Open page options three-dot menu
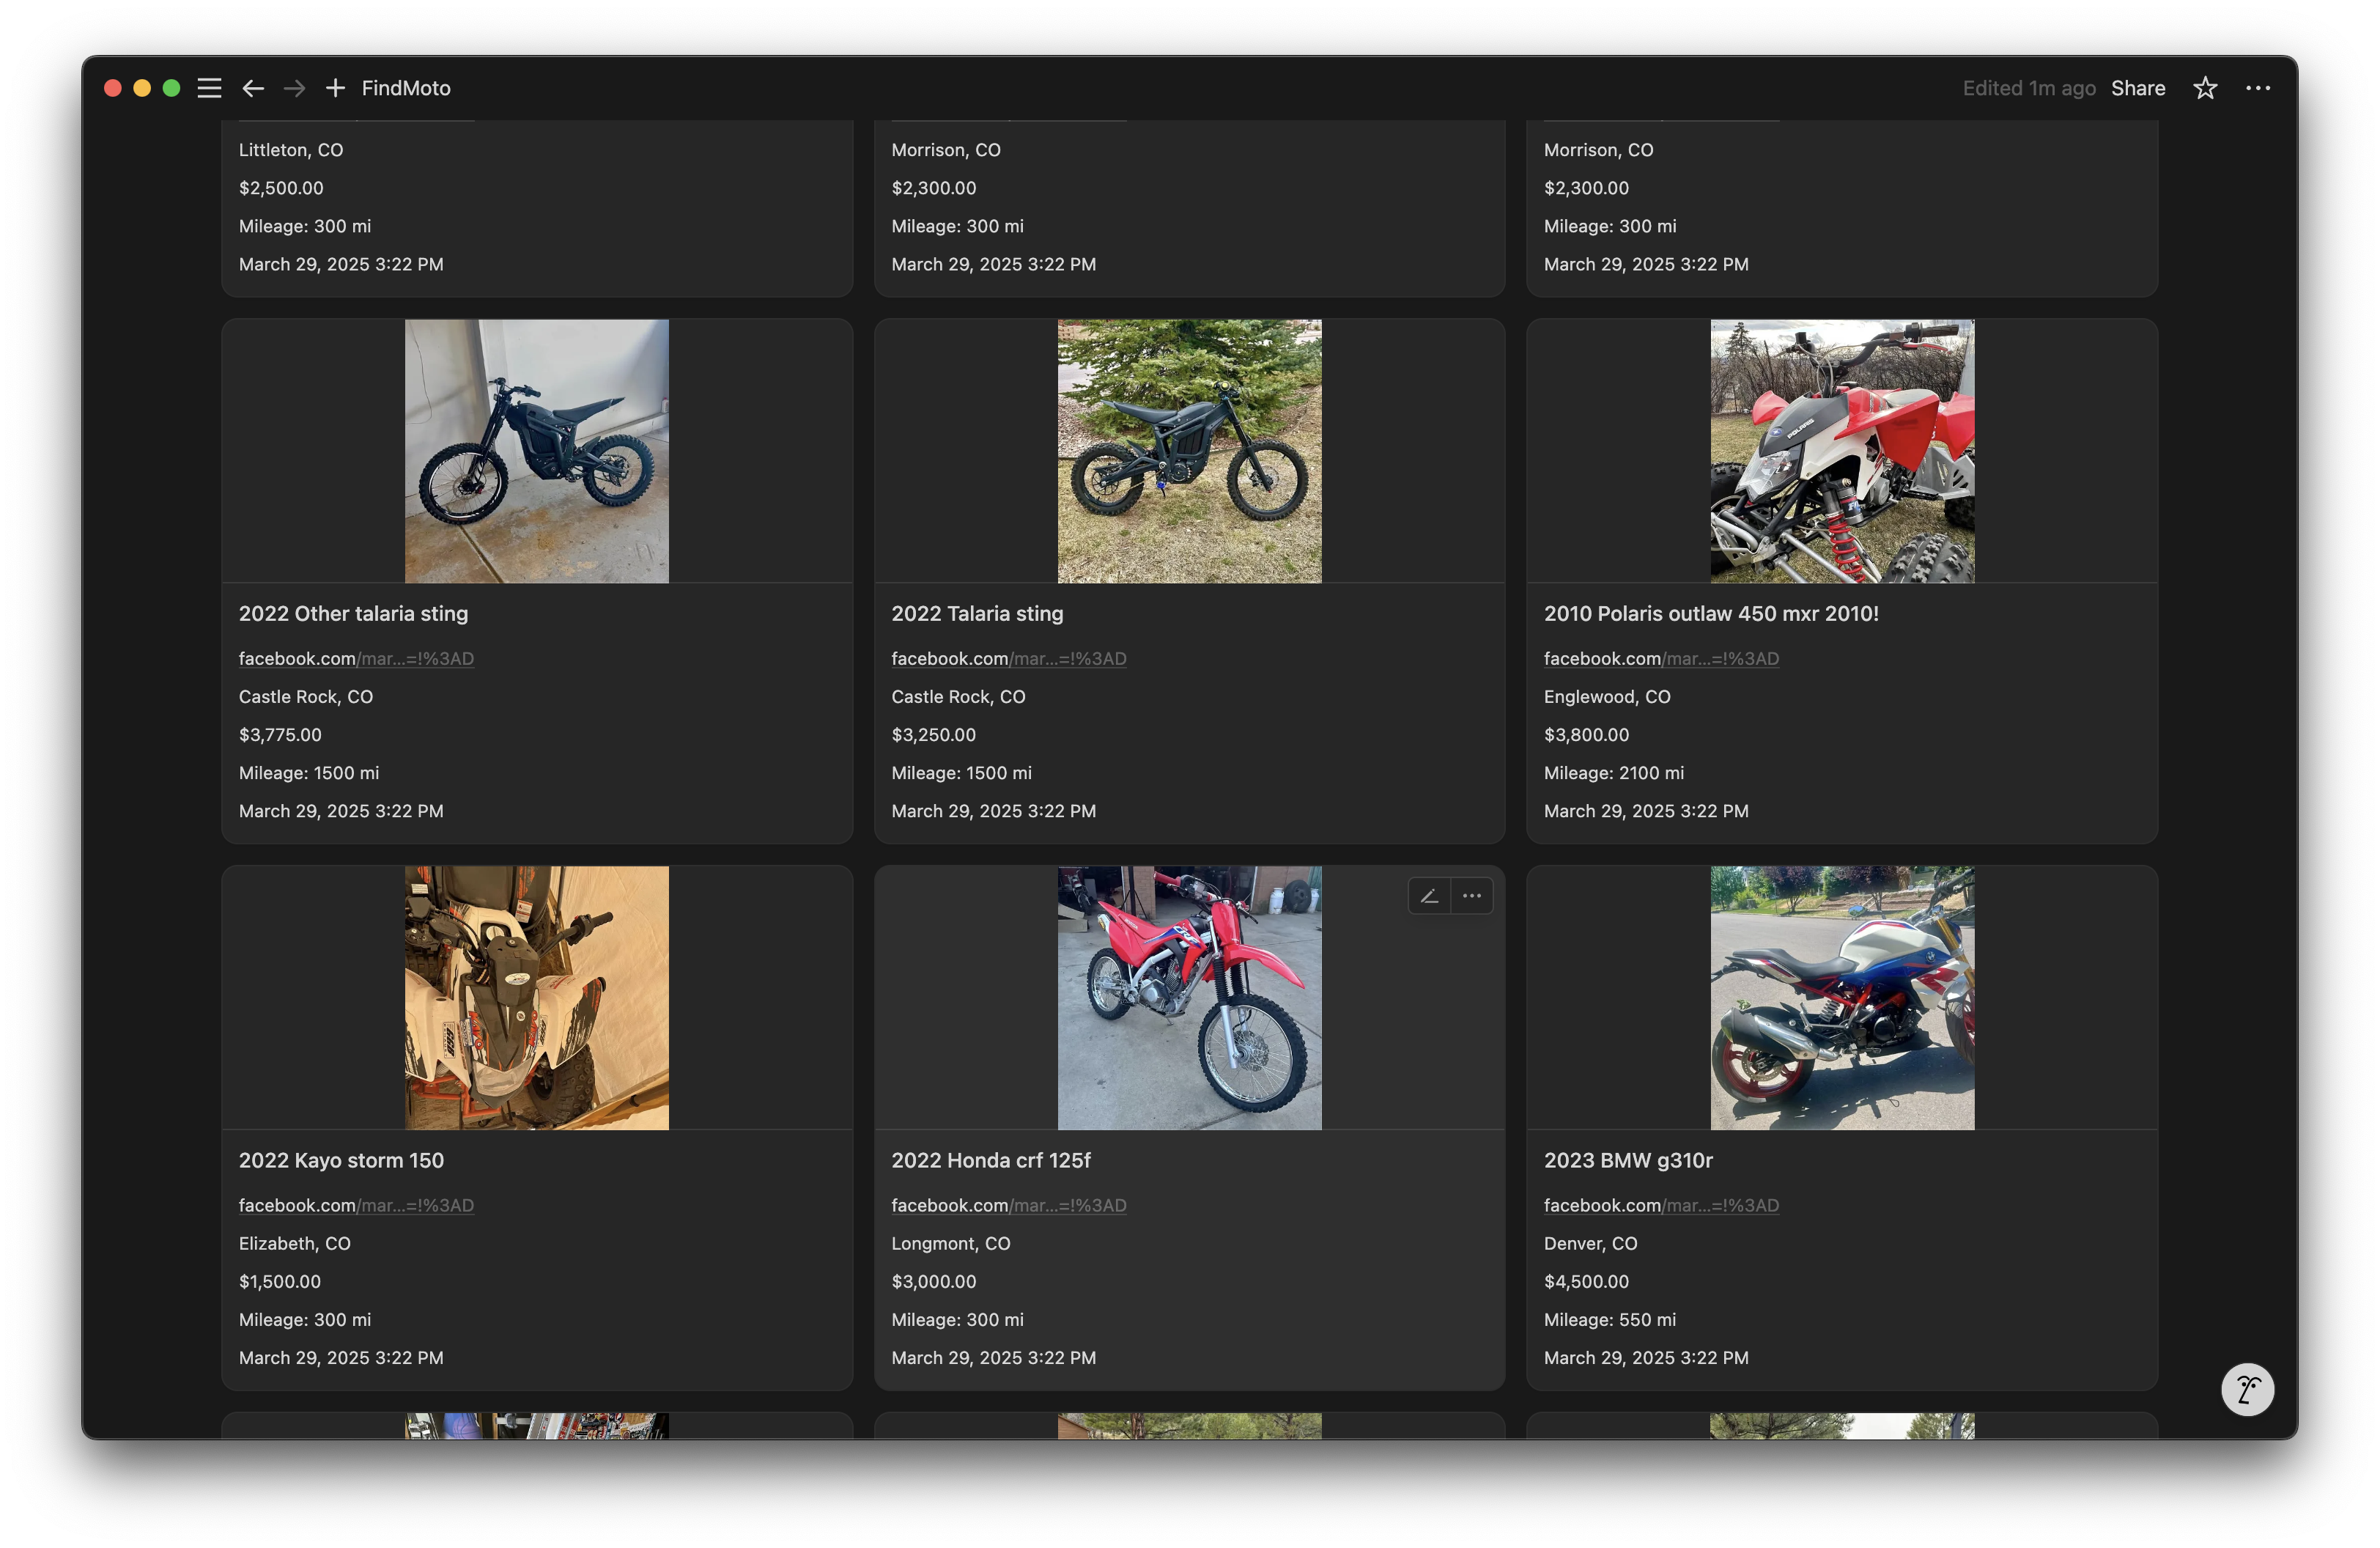The width and height of the screenshot is (2380, 1548). click(x=2258, y=88)
